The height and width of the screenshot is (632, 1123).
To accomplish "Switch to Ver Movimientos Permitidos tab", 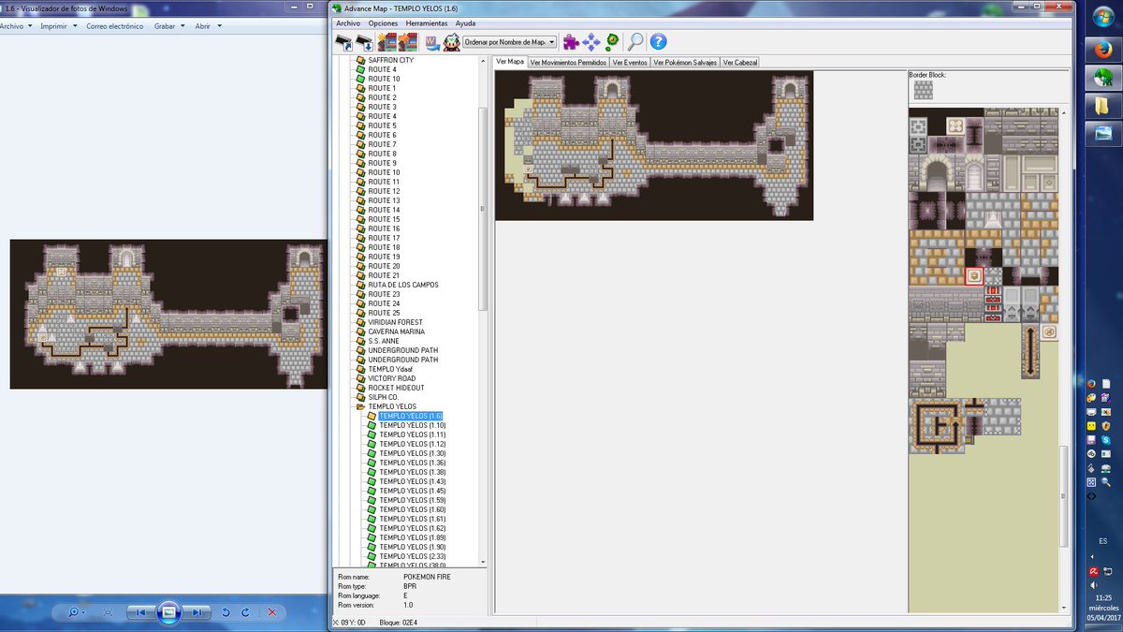I will (568, 62).
